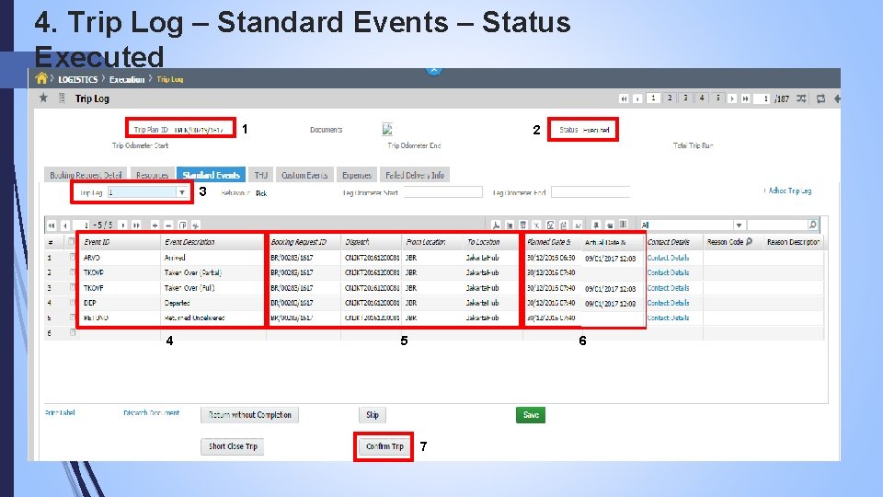Tick the checkbox for TKOVP row
The image size is (883, 497).
pyautogui.click(x=72, y=272)
